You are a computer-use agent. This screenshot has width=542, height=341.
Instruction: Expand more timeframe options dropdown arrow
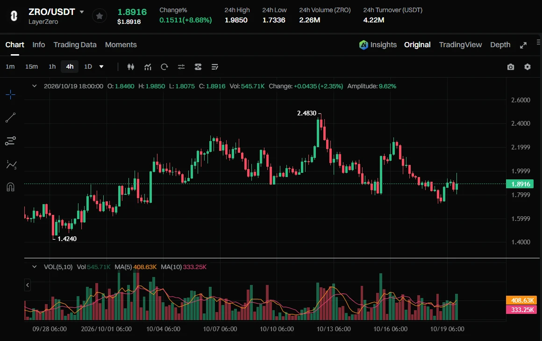(x=101, y=67)
